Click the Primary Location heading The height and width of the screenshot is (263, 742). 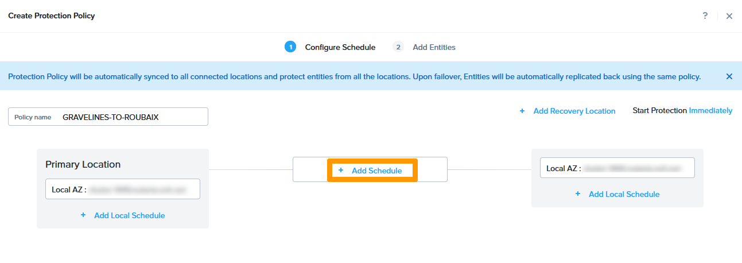83,164
